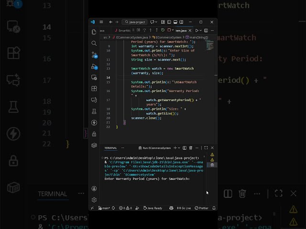Click Java: Ready status item
This screenshot has width=306, height=229.
[153, 208]
